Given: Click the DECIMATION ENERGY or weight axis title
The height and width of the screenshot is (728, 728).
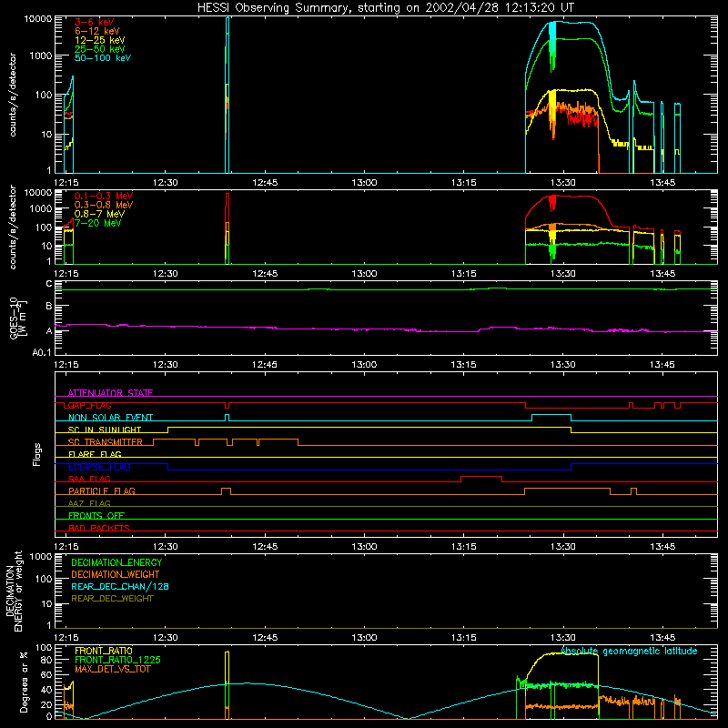Looking at the screenshot, I should pos(15,591).
